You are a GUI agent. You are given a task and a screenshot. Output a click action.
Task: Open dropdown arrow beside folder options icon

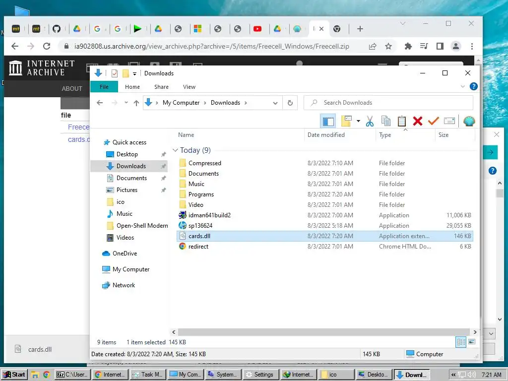click(x=358, y=121)
